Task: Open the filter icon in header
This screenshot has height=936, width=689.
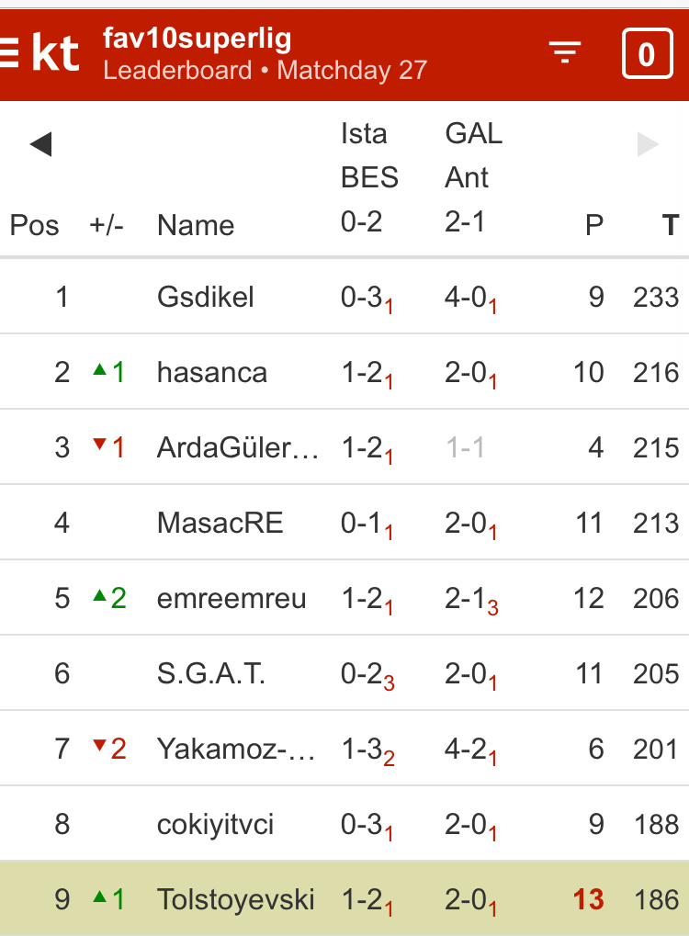Action: (565, 53)
